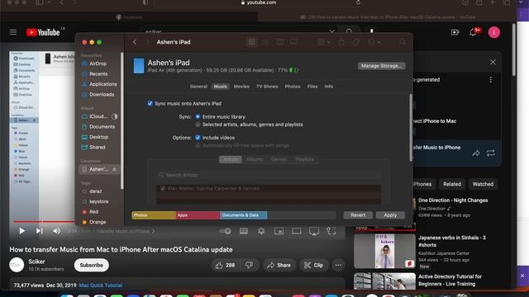
Task: Subscribe to the Sciker channel
Action: click(x=92, y=266)
